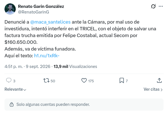Expand the Relevante sort dropdown
168x114 pixels.
(15, 89)
